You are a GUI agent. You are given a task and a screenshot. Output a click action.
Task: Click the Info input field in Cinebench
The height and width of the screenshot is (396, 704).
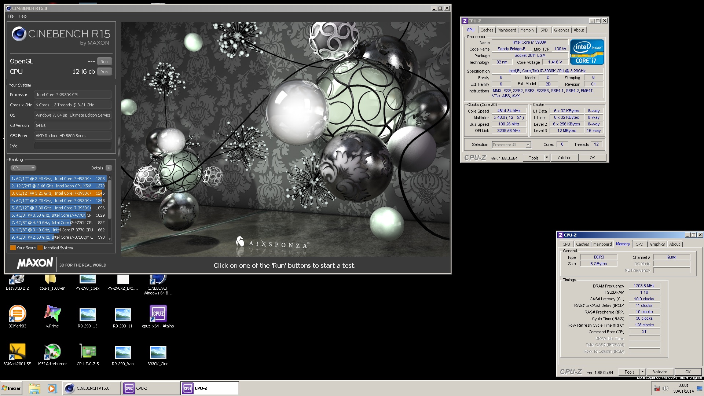click(x=73, y=146)
